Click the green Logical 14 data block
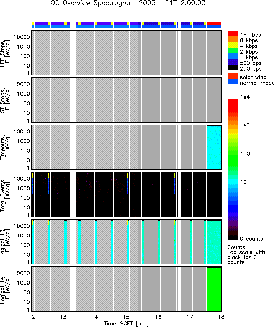The height and width of the screenshot is (327, 275). pos(214,289)
